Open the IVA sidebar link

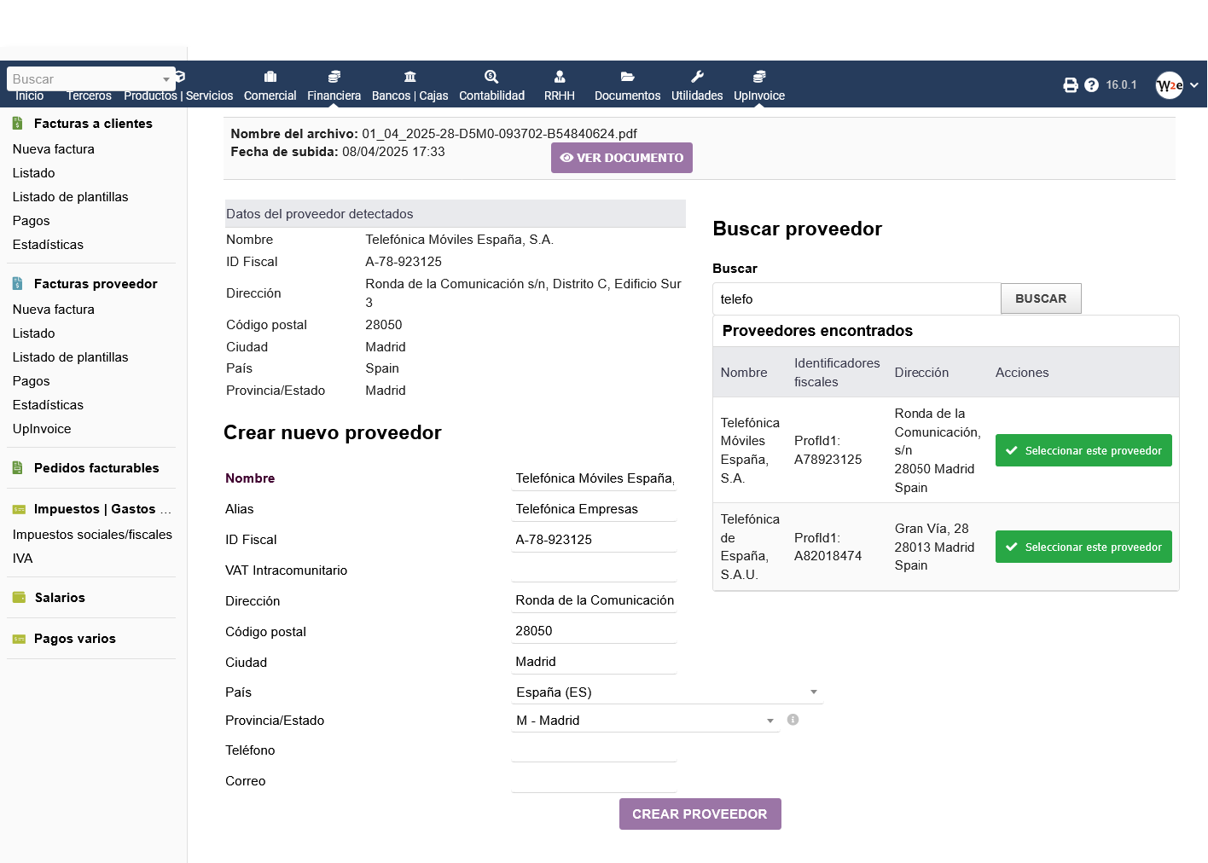(x=23, y=558)
